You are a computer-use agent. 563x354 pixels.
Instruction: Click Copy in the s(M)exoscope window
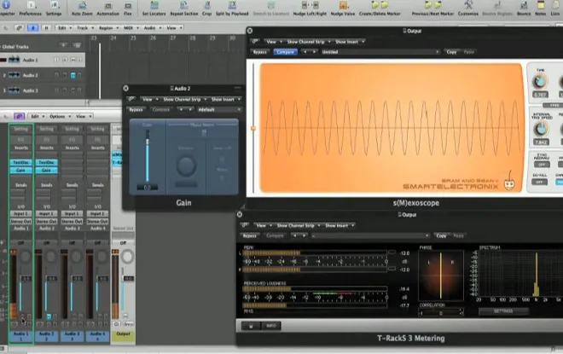[x=452, y=52]
